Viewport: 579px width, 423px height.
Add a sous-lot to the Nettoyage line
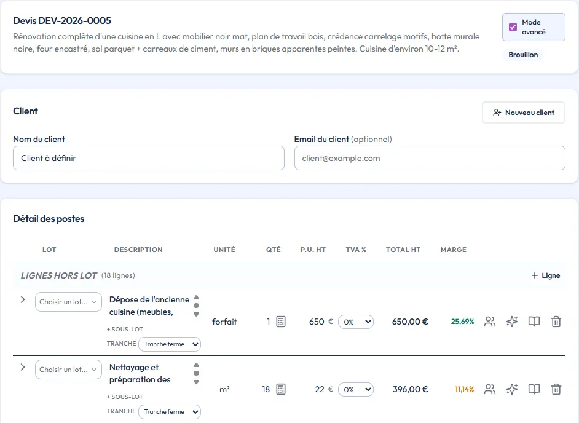tap(125, 397)
